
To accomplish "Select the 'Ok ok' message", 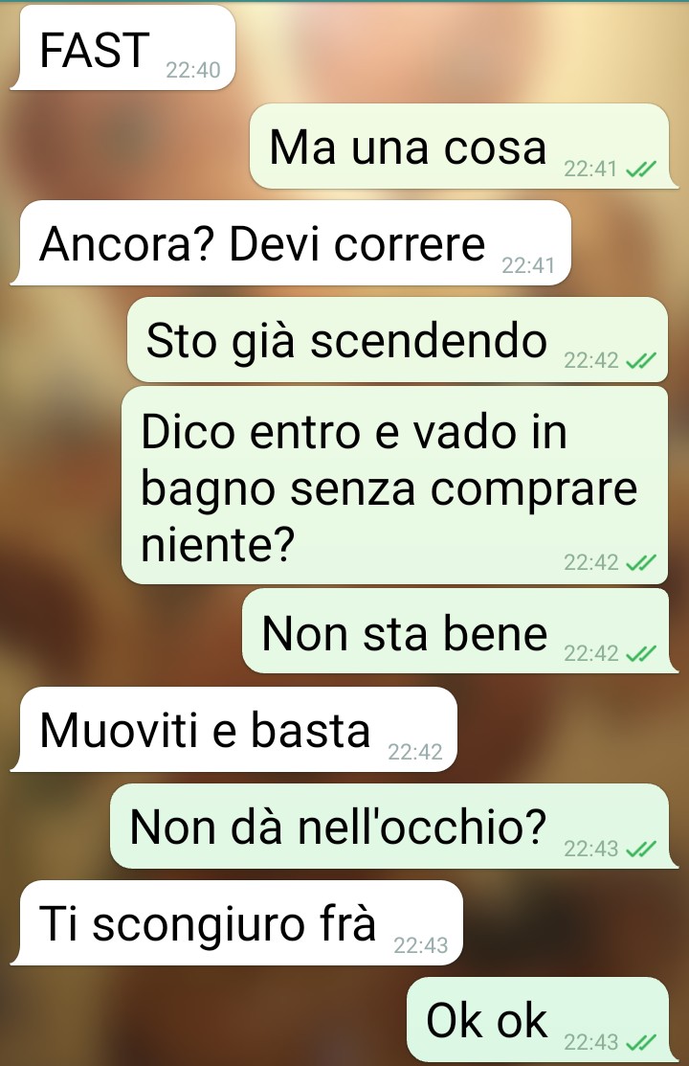I will click(538, 1019).
